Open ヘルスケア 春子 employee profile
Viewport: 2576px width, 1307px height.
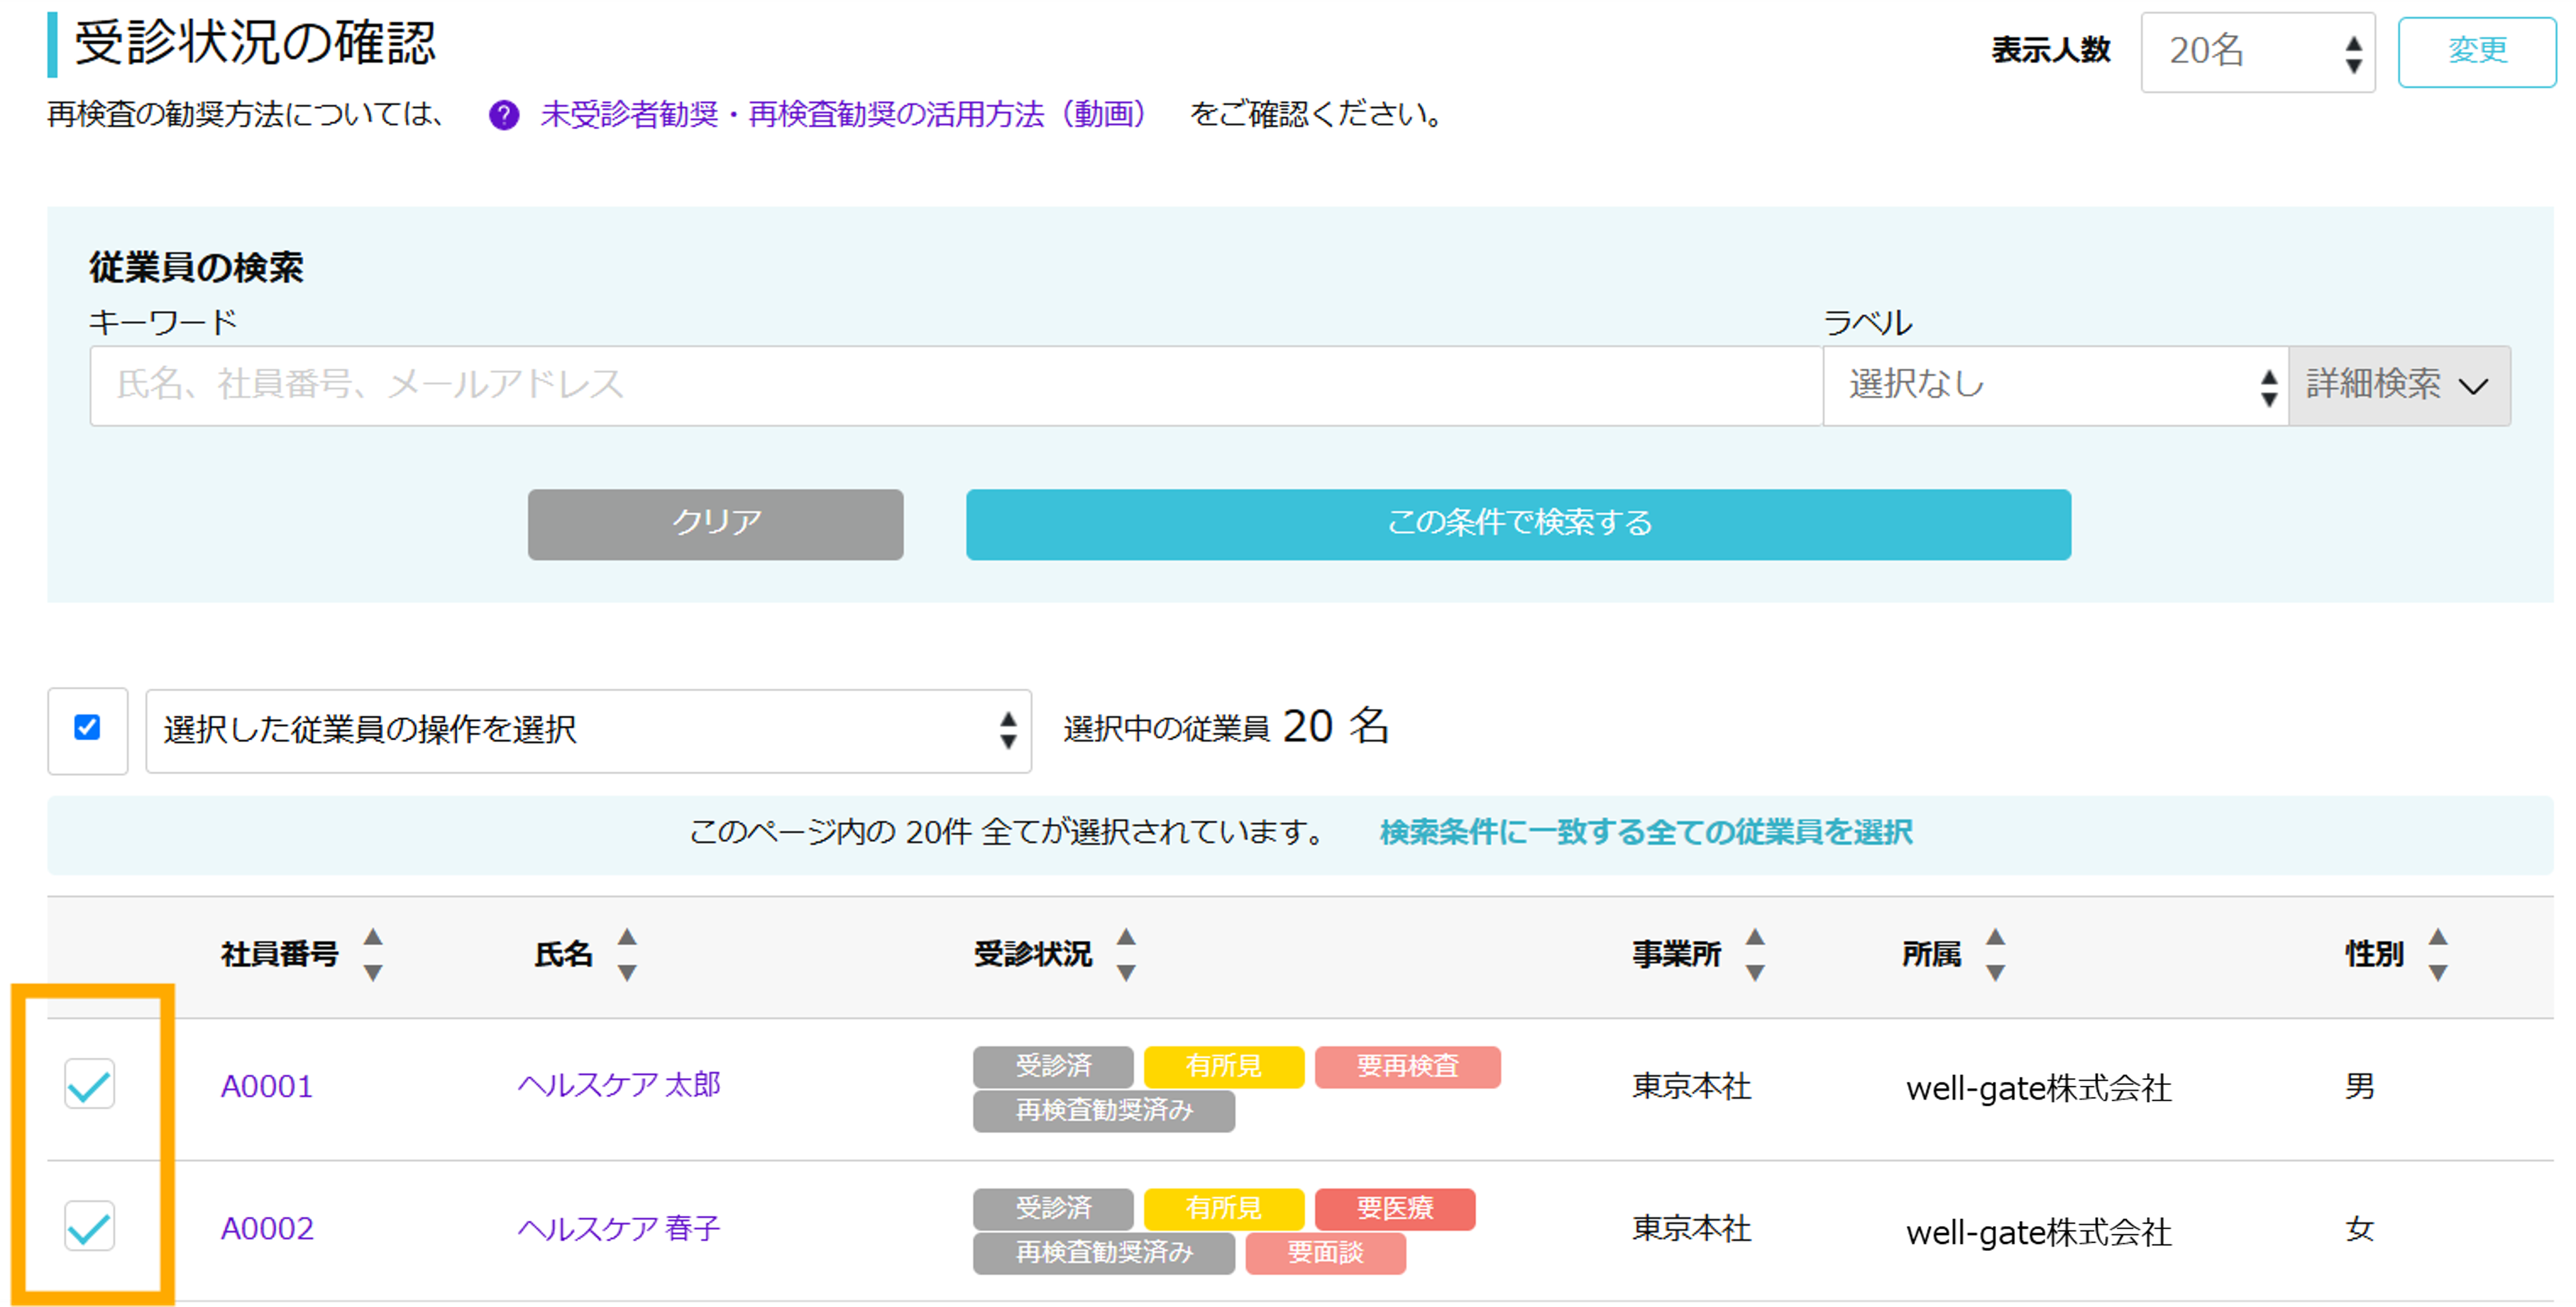(x=619, y=1228)
